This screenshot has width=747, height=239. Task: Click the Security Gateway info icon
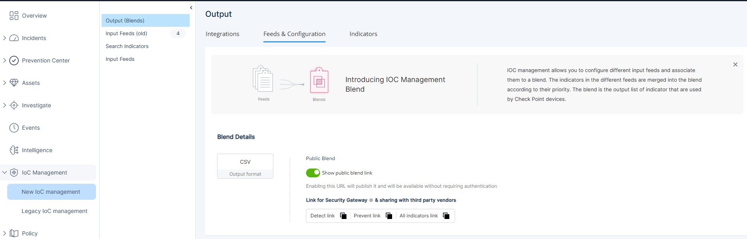[371, 200]
